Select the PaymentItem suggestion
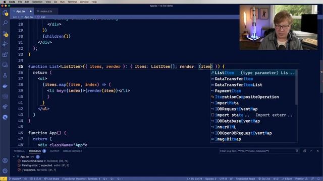The image size is (323, 181). (253, 91)
